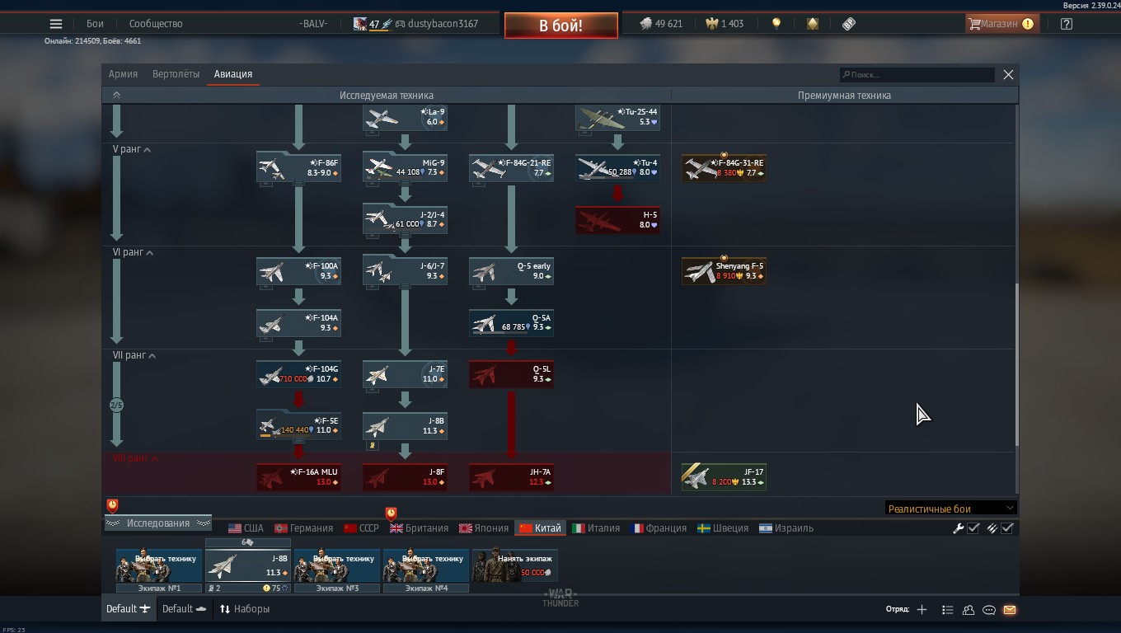Select the Shenyang F-5 premium aircraft
This screenshot has height=633, width=1121.
(x=724, y=271)
